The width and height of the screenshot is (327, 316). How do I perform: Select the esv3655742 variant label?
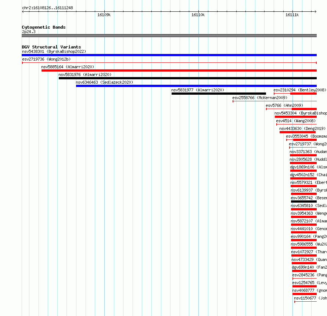[309, 198]
